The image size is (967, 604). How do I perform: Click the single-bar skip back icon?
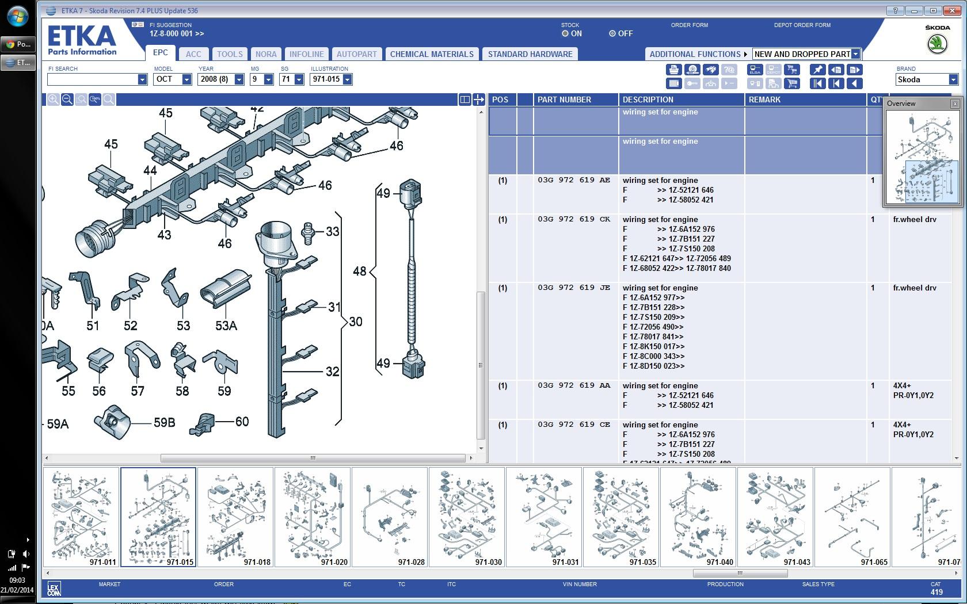click(836, 83)
